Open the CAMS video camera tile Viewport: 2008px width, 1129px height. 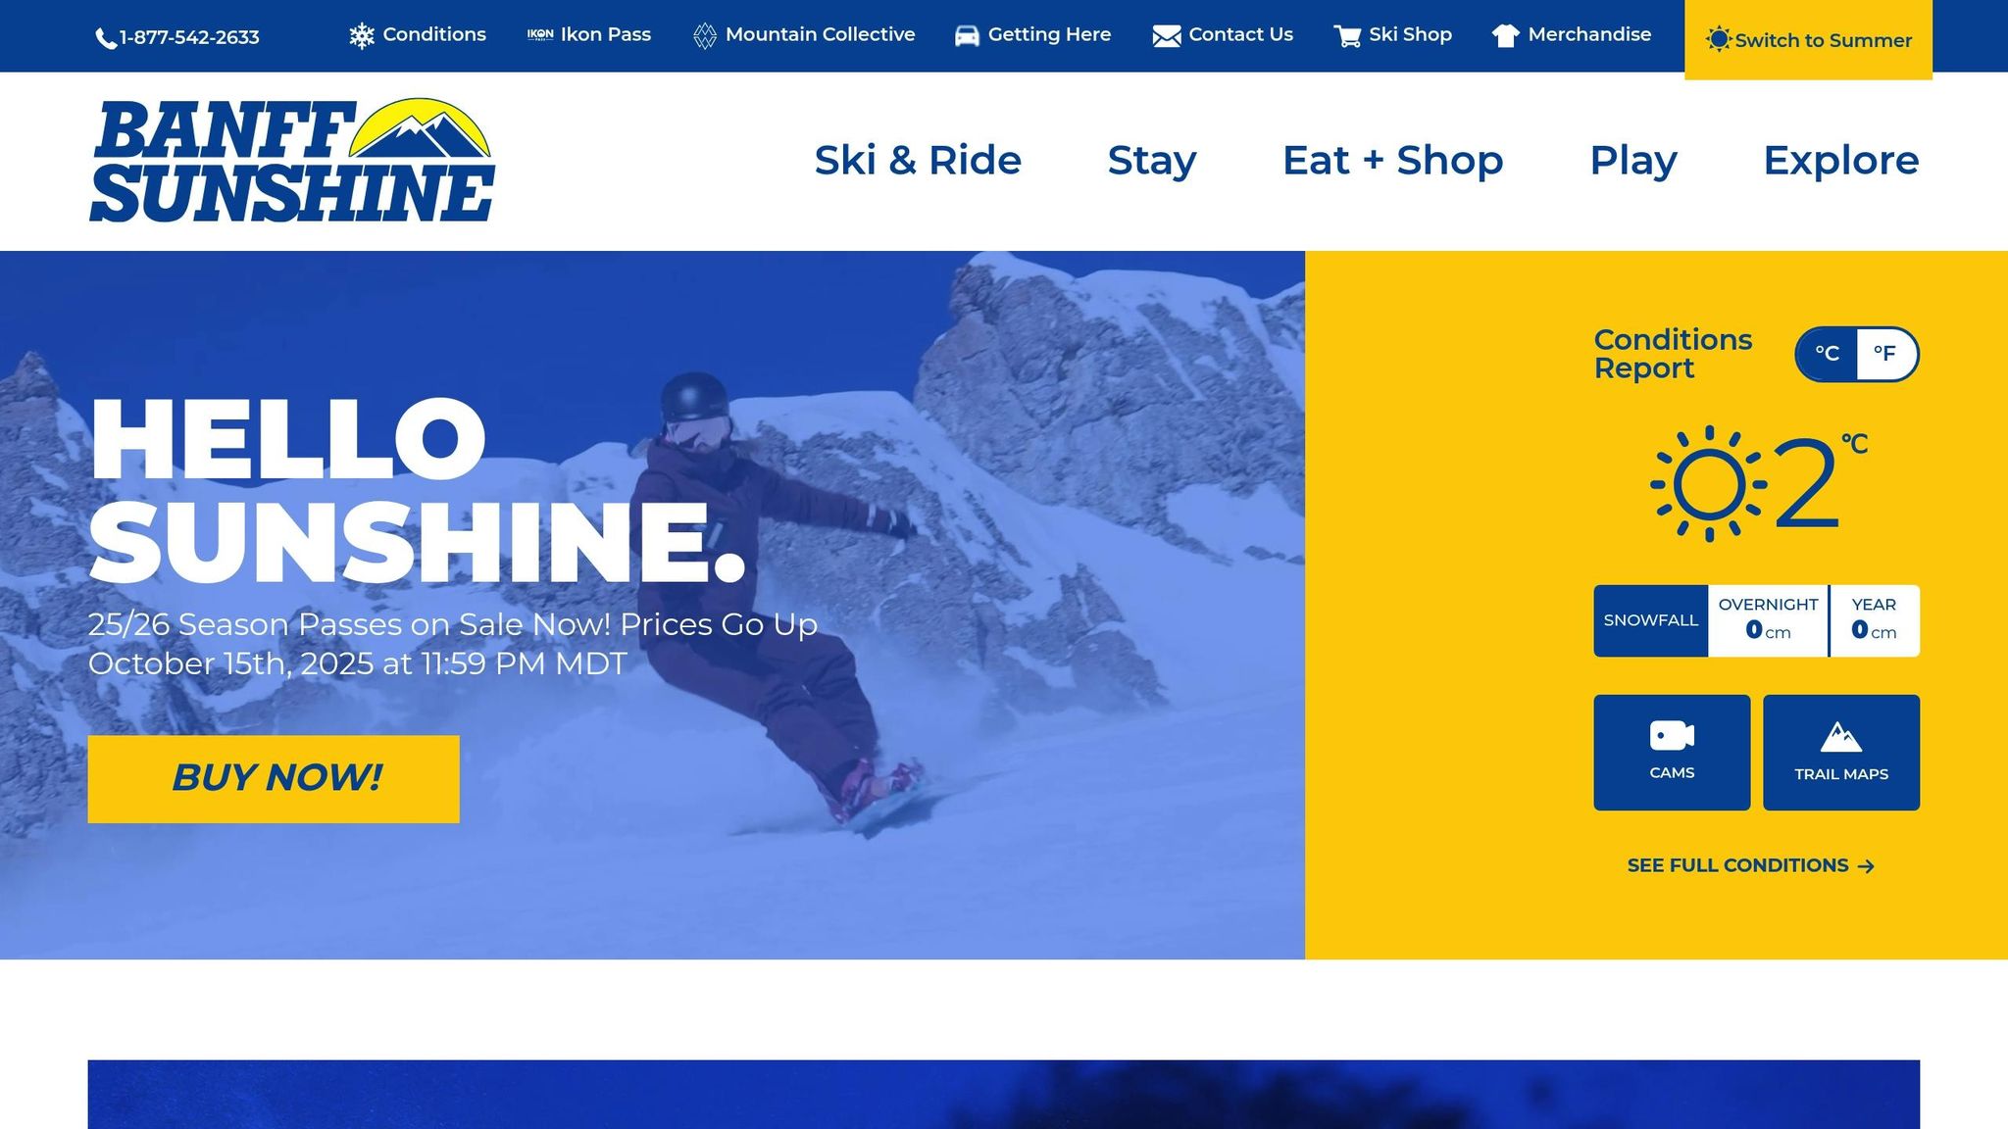1672,753
